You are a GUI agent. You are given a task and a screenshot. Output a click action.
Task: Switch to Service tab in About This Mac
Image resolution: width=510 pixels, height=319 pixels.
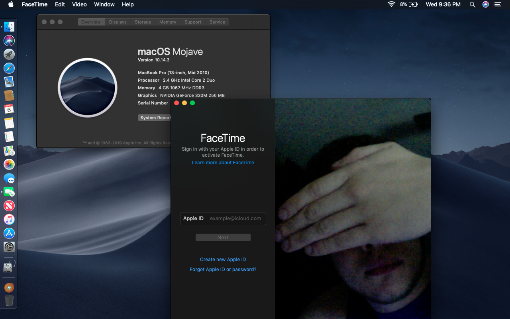click(x=218, y=22)
